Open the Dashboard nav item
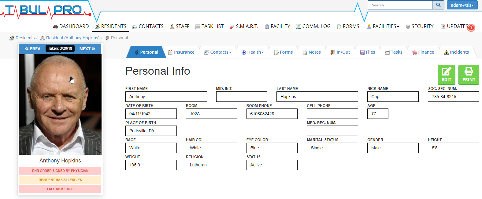Image resolution: width=482 pixels, height=199 pixels. click(71, 27)
